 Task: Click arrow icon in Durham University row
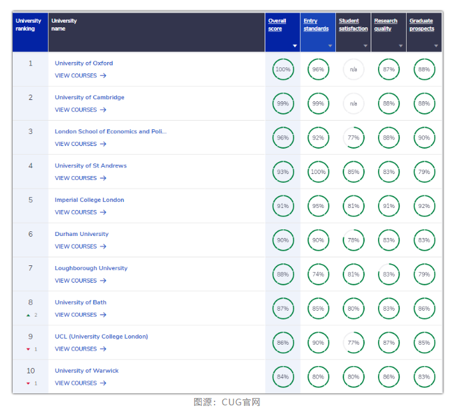[x=103, y=246]
